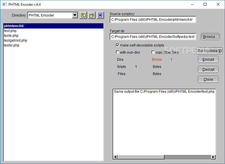This screenshot has width=225, height=164.
Task: Click log horizontal scrollbar right arrow
Action: 213,157
